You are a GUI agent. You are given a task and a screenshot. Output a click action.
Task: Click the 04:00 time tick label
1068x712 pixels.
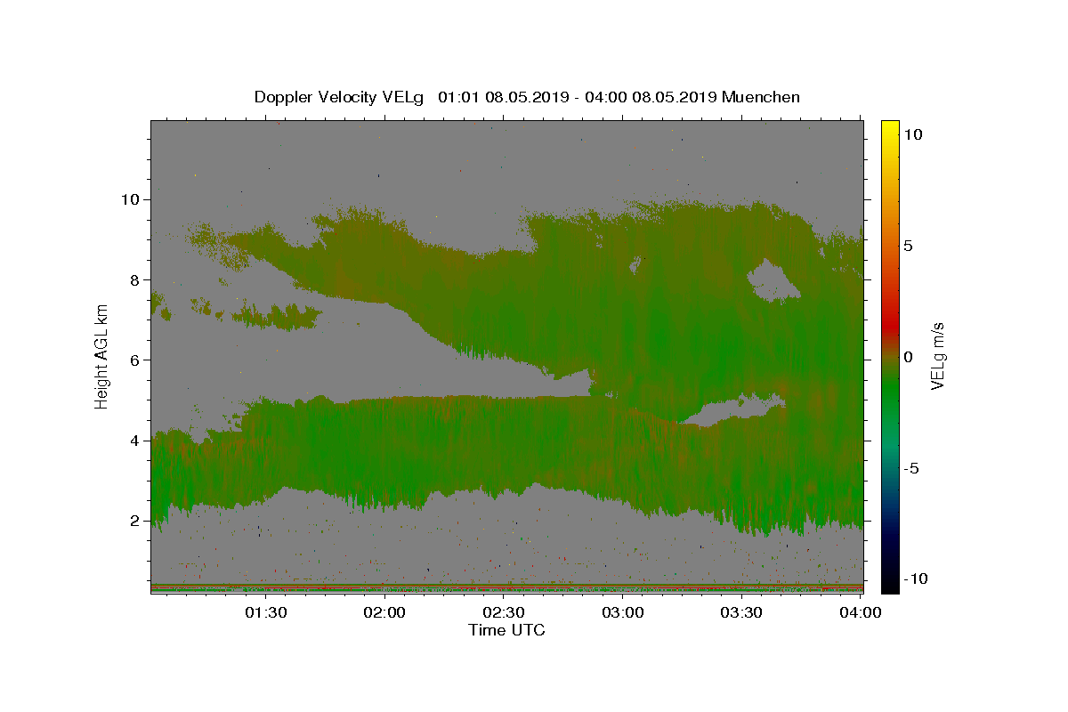click(x=861, y=612)
